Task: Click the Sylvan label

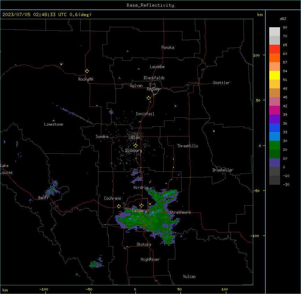Action: [136, 86]
